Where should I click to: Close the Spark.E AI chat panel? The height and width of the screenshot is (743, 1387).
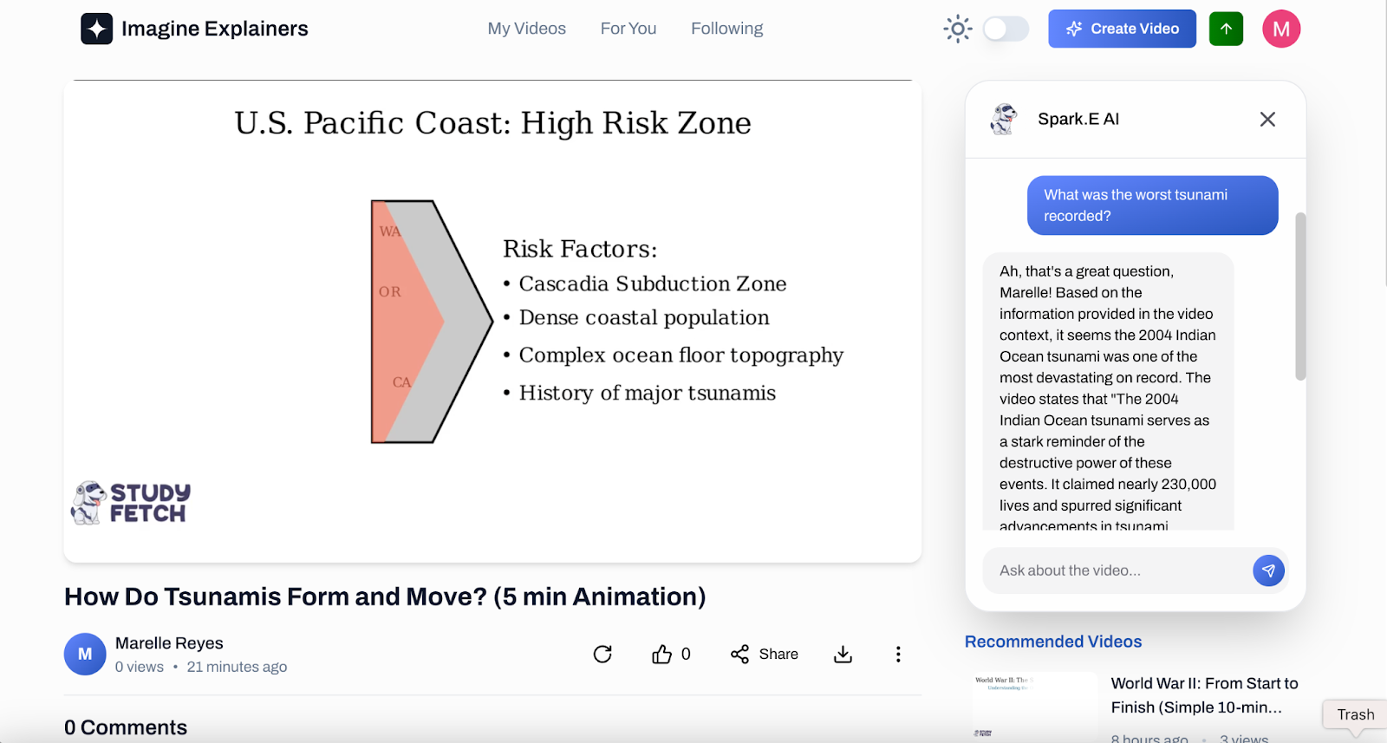point(1267,120)
